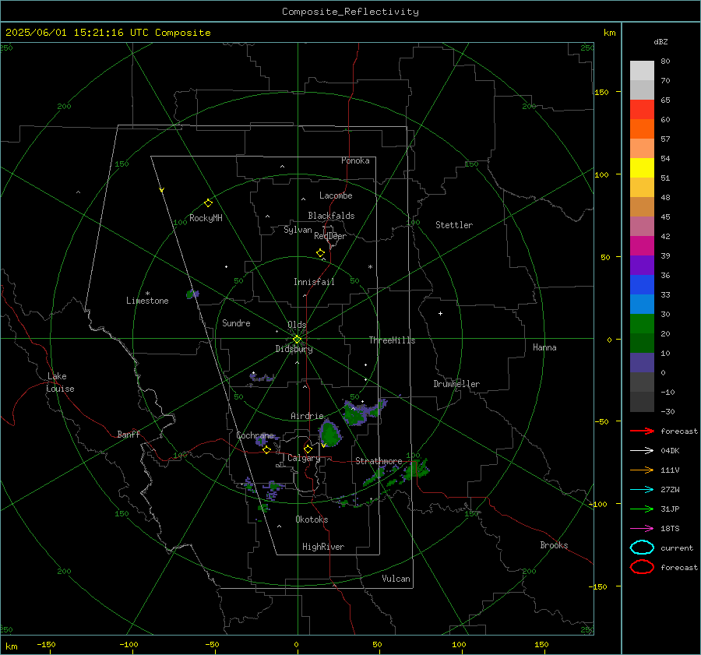Click the magenta 18TS arrow icon

[642, 529]
